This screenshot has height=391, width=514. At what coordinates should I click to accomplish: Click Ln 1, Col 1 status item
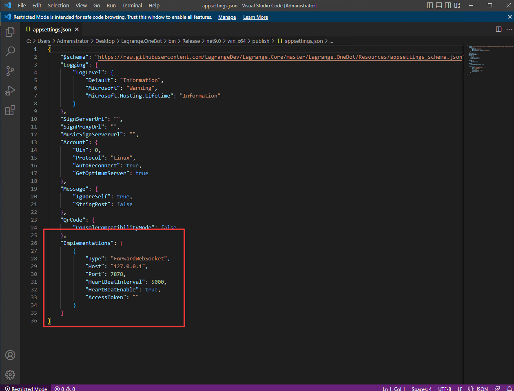click(x=394, y=389)
